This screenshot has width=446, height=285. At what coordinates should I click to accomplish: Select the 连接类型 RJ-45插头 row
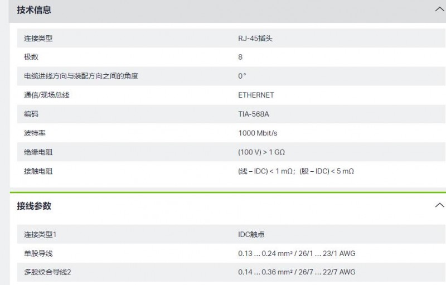click(x=231, y=38)
